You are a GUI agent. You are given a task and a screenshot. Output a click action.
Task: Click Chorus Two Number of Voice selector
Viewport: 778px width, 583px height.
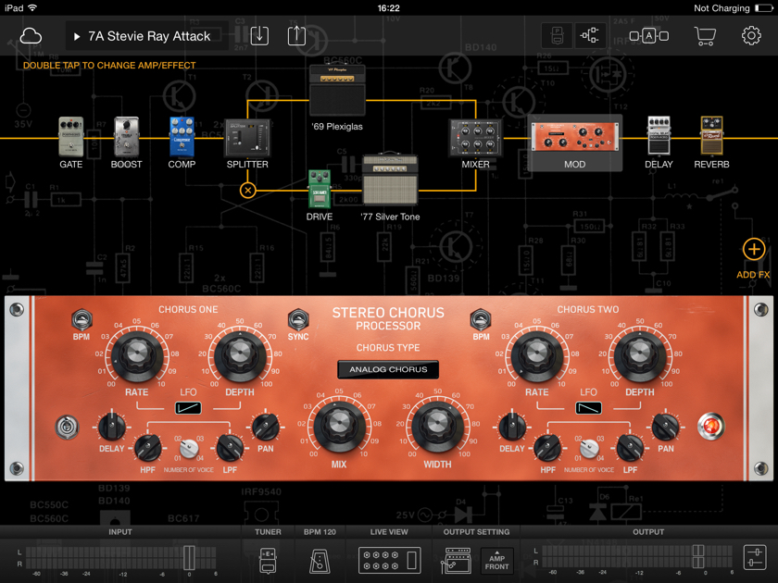point(589,449)
